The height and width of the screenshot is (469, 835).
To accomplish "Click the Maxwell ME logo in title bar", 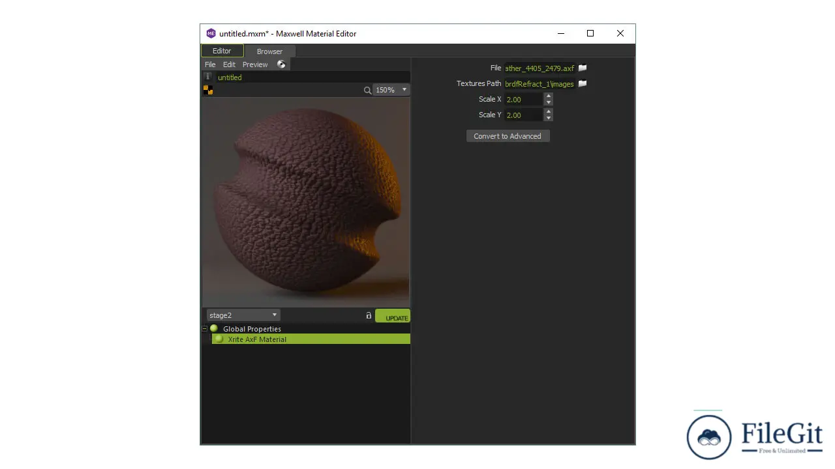I will click(211, 33).
